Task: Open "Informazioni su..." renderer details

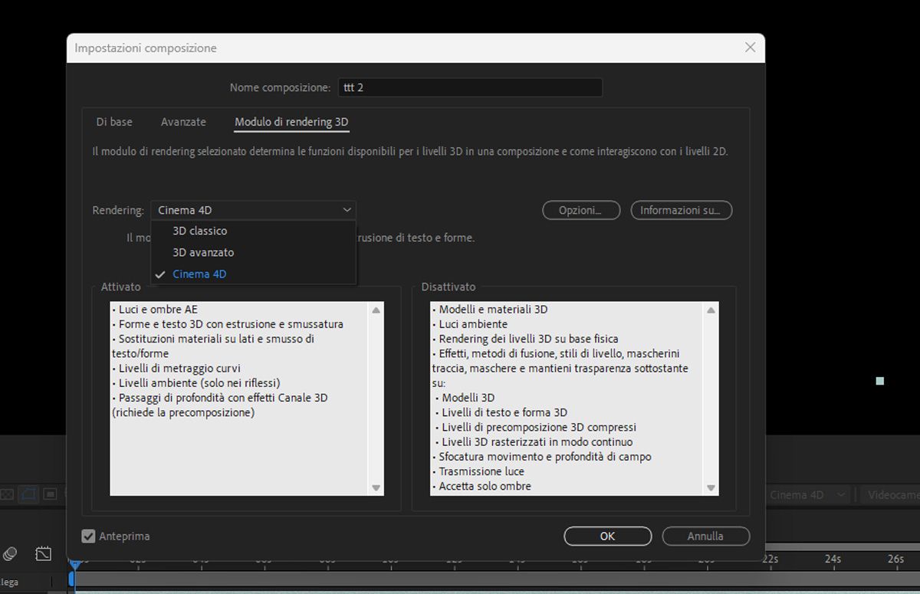Action: point(681,210)
